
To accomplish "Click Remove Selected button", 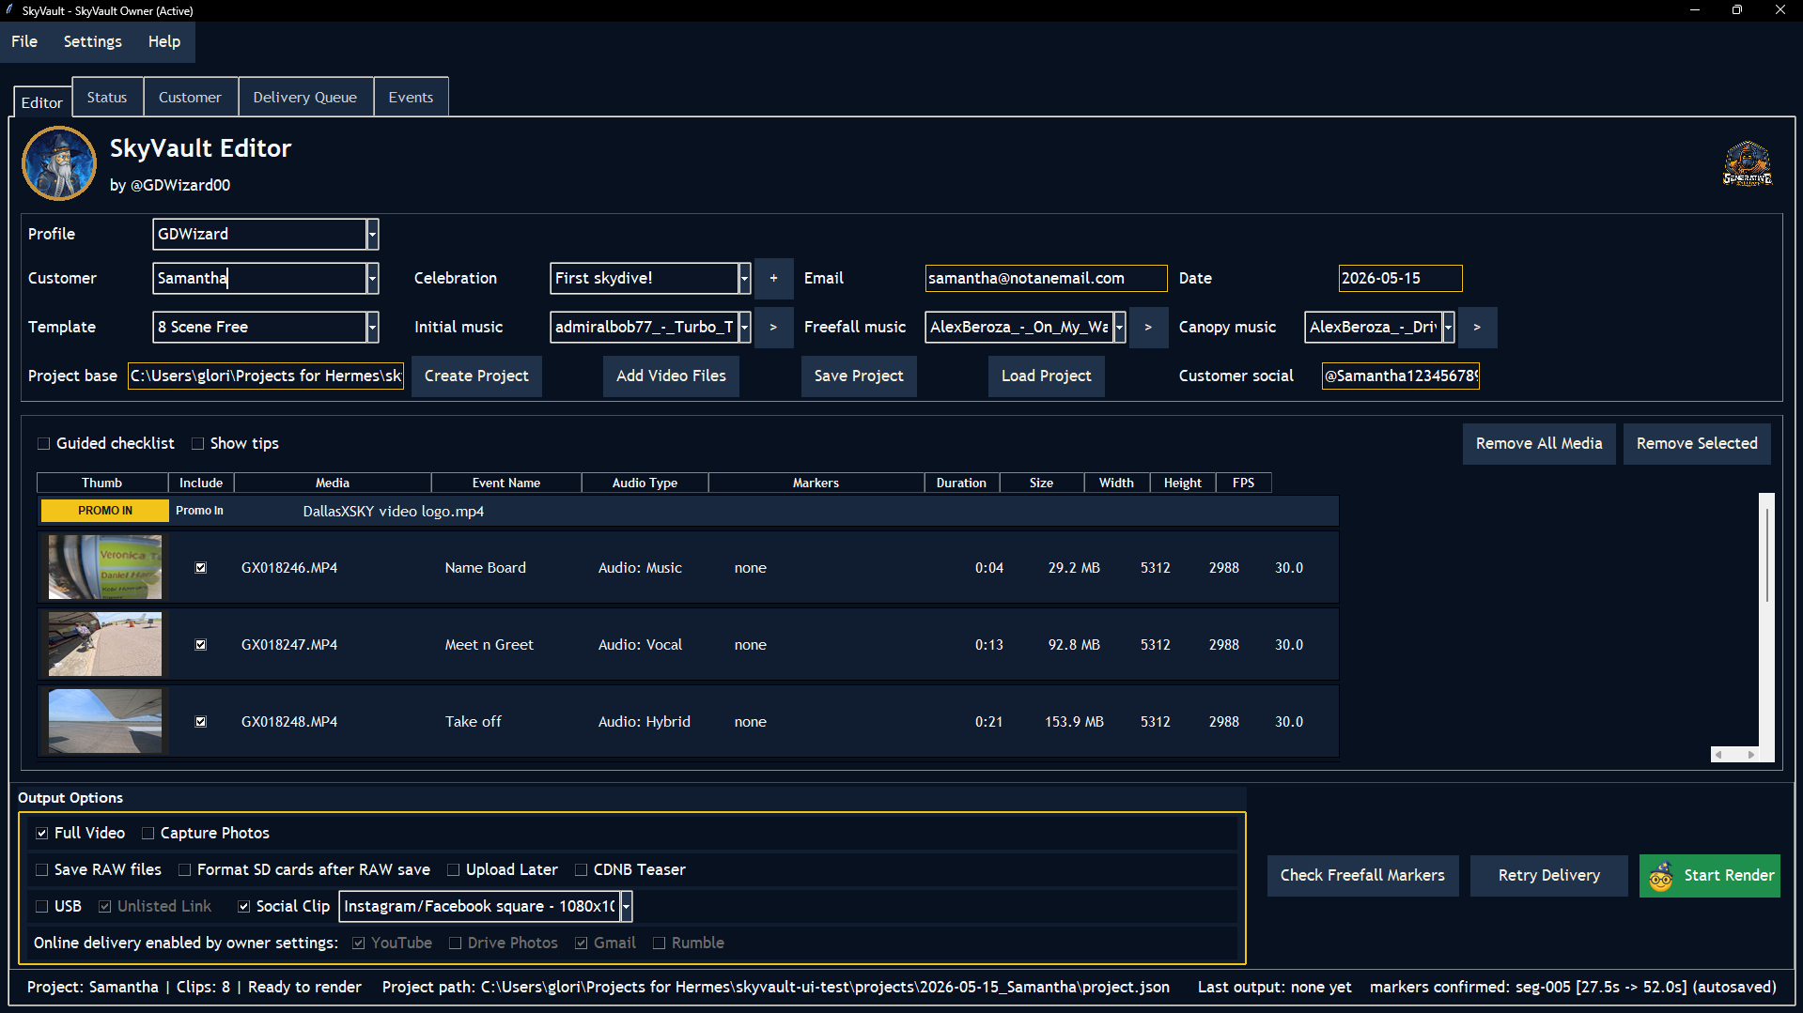I will tap(1697, 443).
